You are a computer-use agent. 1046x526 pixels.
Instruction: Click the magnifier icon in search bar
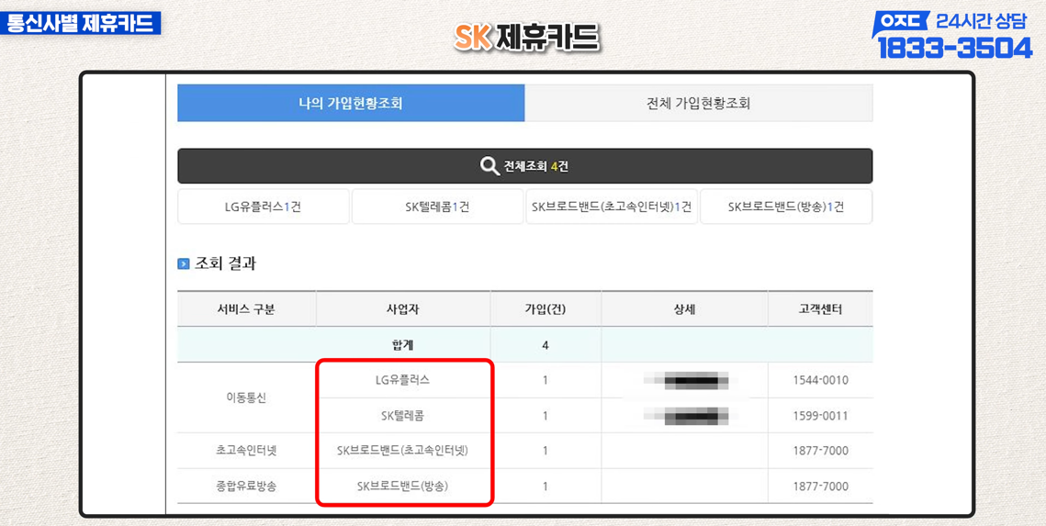pyautogui.click(x=489, y=166)
